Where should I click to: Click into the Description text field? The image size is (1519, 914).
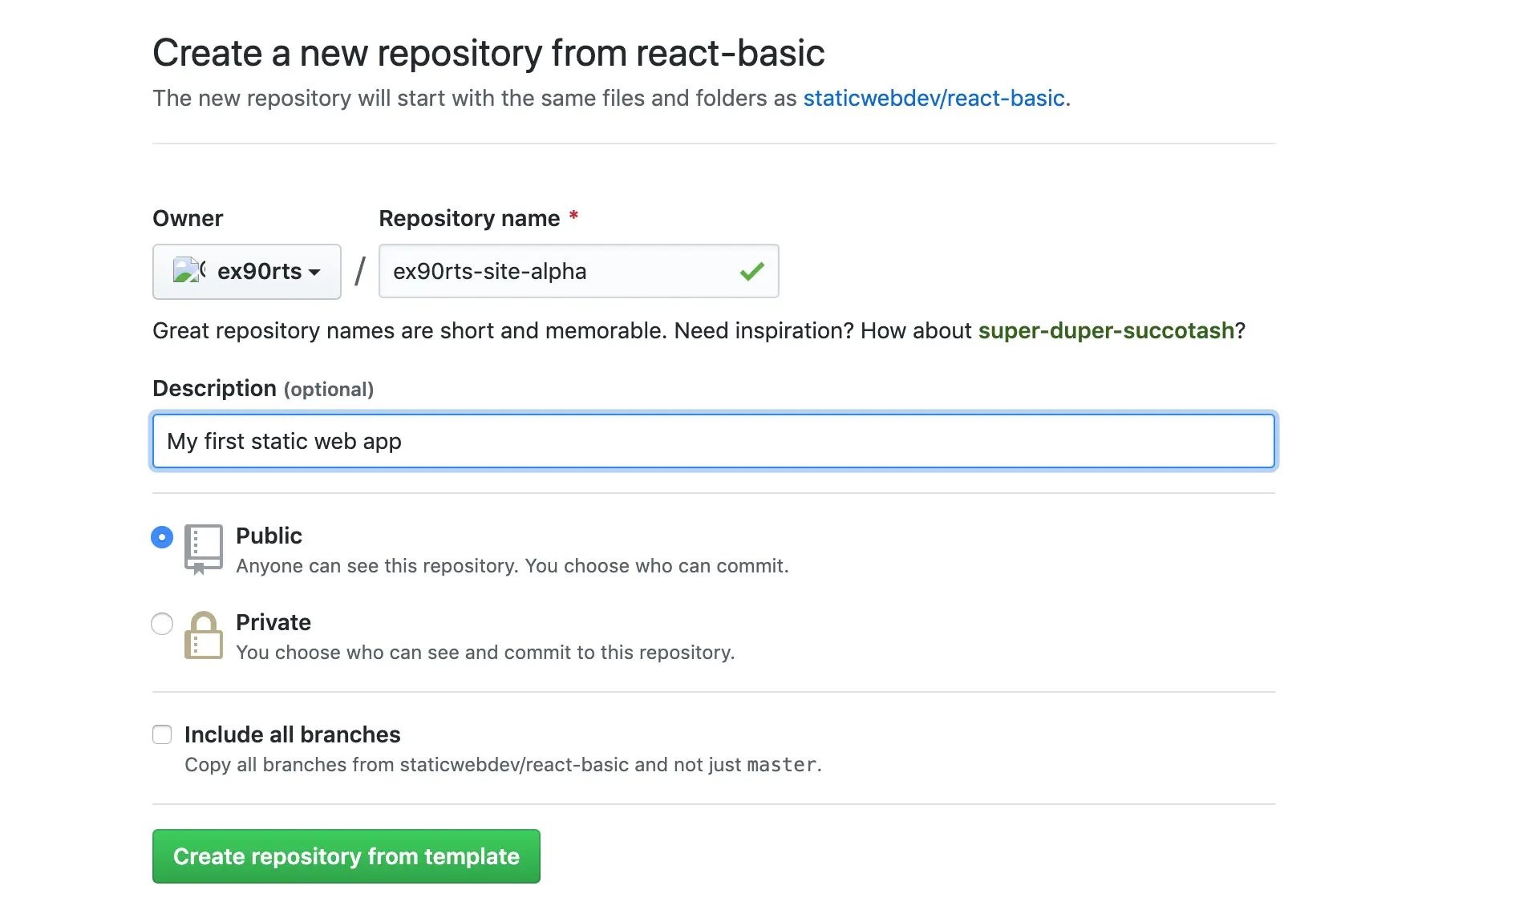(714, 441)
